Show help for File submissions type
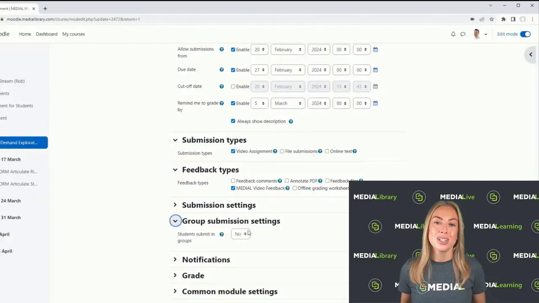The width and height of the screenshot is (539, 303). [320, 151]
